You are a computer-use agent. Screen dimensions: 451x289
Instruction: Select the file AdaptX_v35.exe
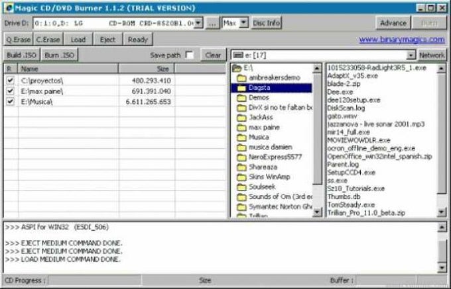[353, 76]
